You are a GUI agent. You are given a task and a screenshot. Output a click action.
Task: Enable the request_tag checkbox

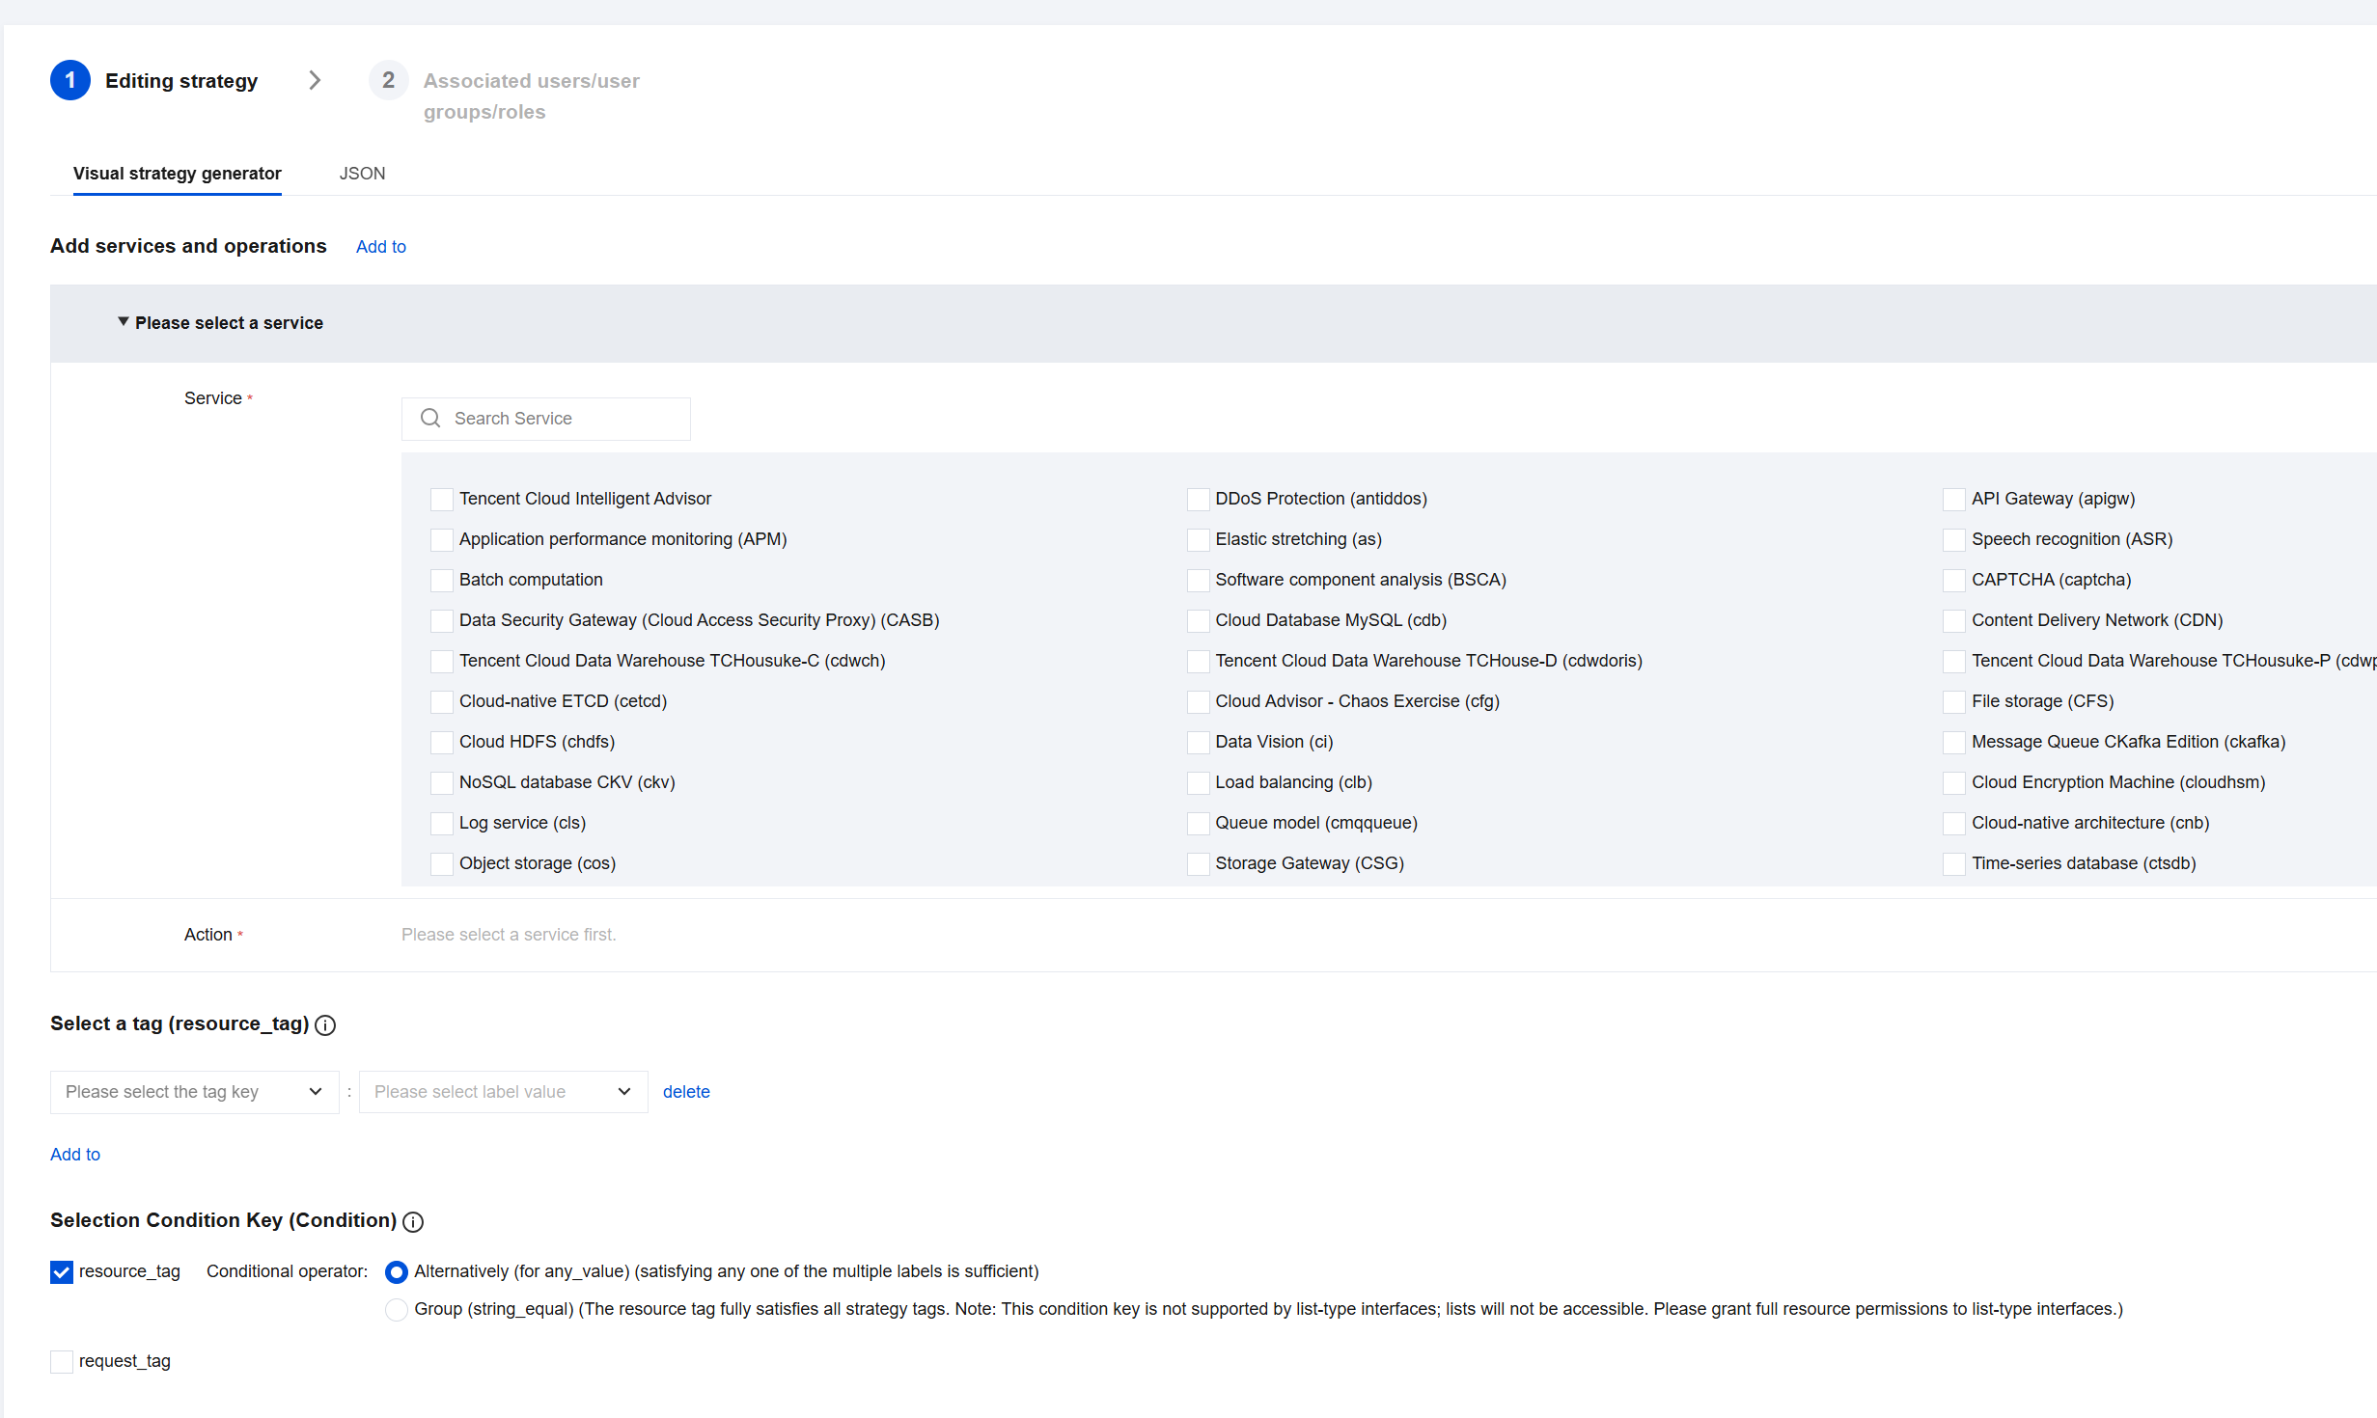[x=62, y=1361]
